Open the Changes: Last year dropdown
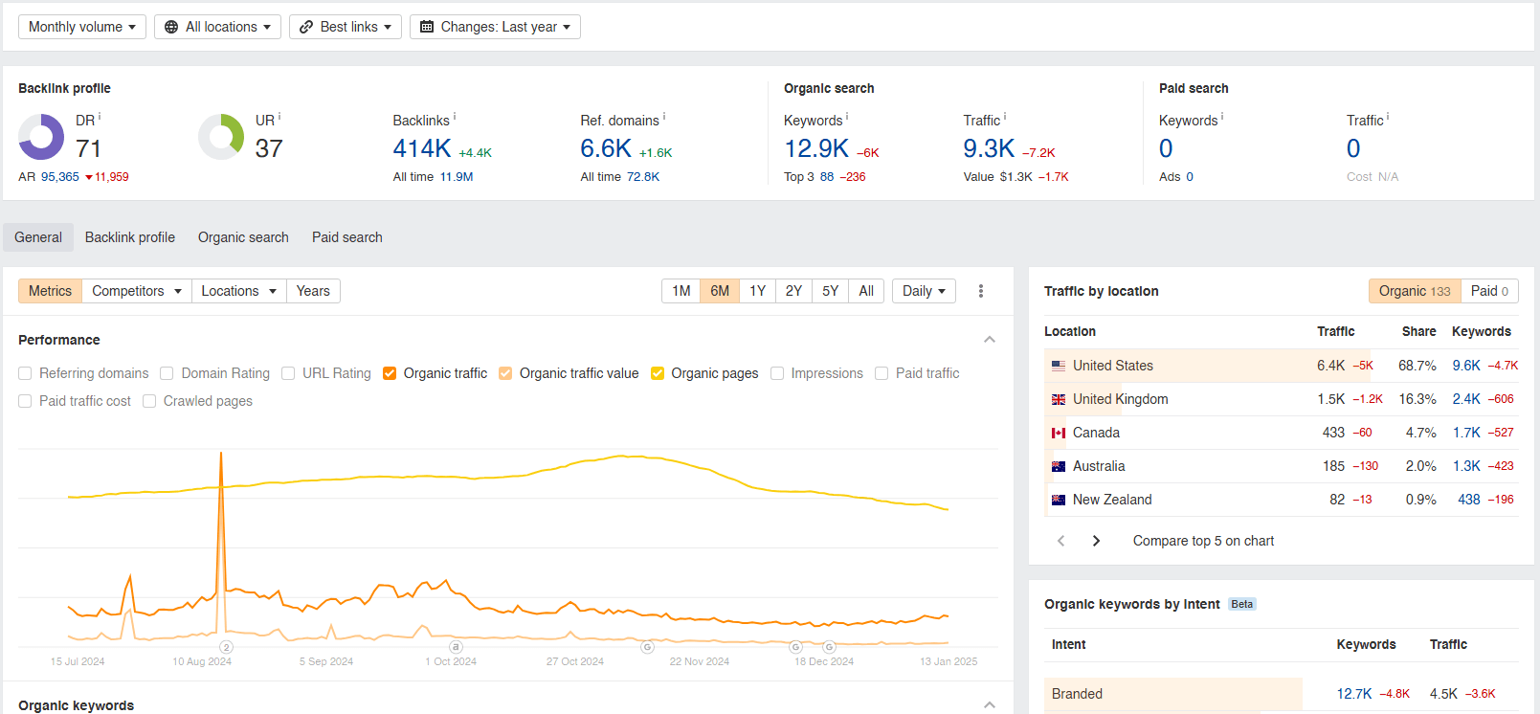 tap(495, 27)
